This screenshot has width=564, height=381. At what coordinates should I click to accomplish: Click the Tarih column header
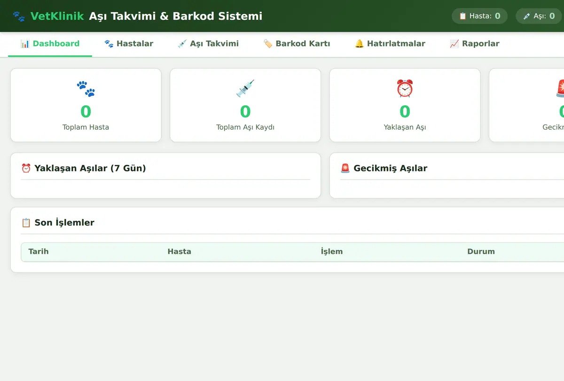[x=39, y=251]
